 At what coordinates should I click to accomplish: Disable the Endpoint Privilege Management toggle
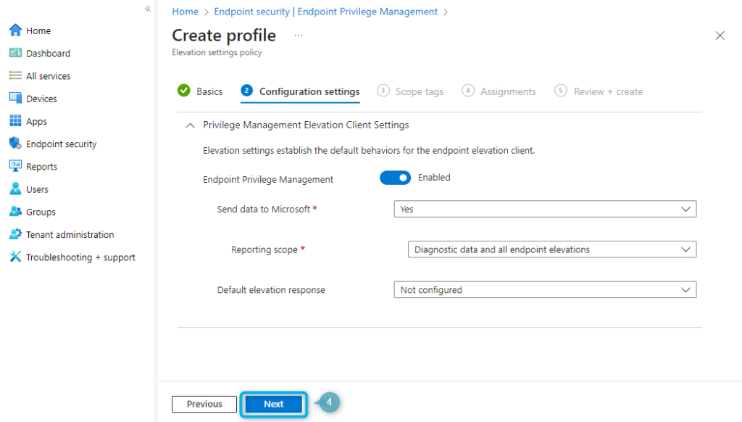395,178
